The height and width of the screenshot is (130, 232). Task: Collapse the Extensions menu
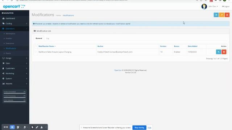pos(14,29)
